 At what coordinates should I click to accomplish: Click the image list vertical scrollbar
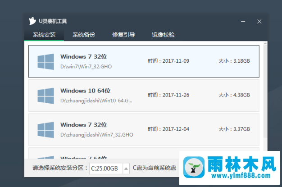click(265, 91)
